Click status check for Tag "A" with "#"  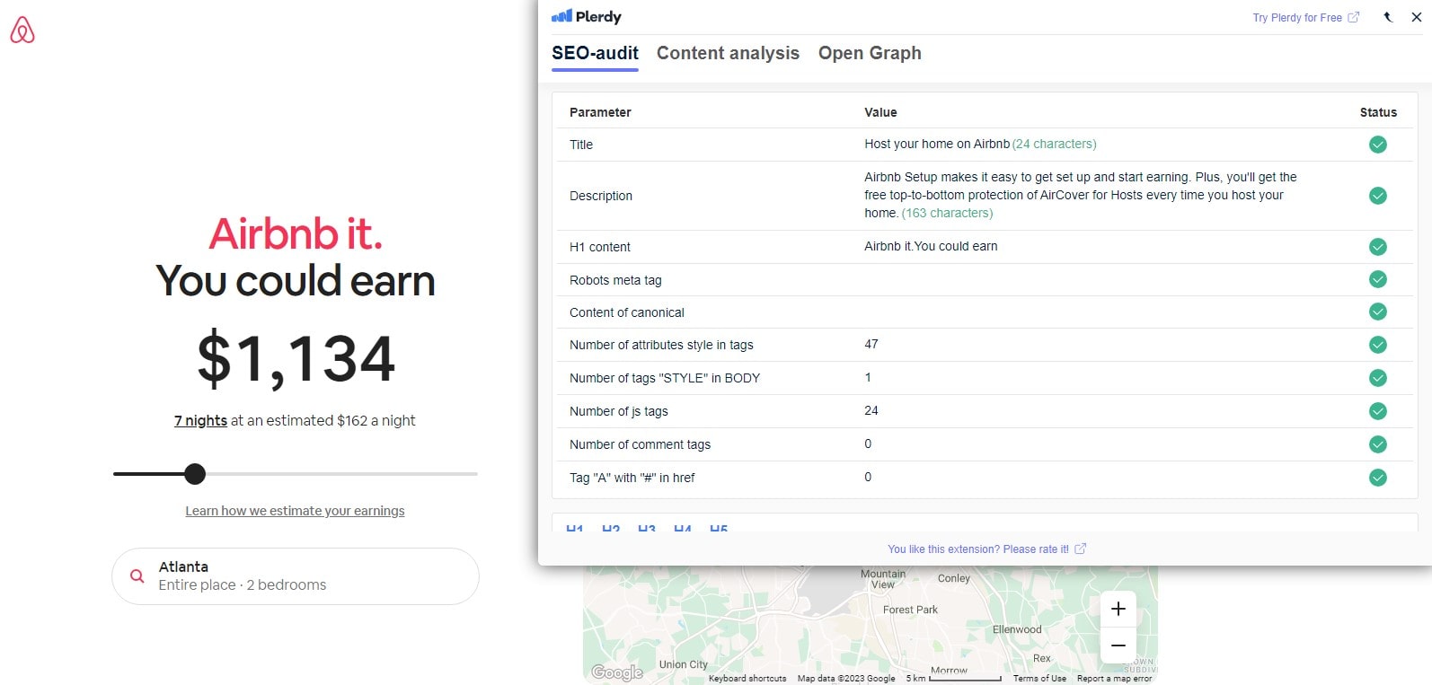[1378, 478]
